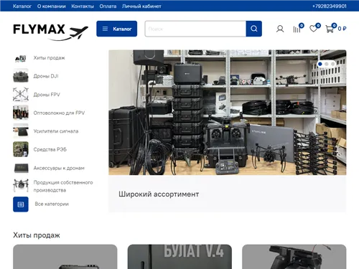This screenshot has width=359, height=269.
Task: Click the Широкий ассортимент banner caption
Action: [159, 194]
